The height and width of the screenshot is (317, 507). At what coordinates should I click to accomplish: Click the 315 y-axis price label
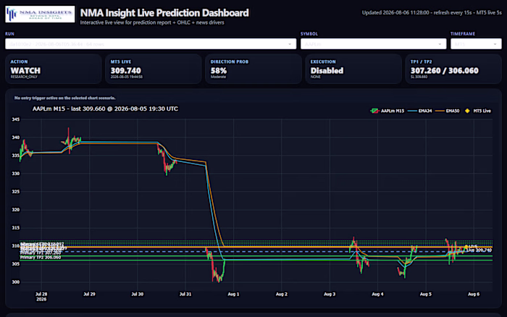[x=15, y=228]
